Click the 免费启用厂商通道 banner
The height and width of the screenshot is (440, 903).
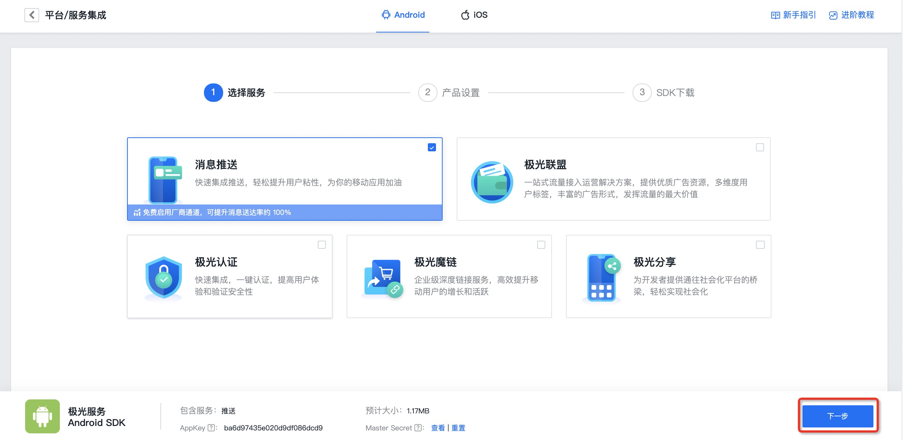click(x=285, y=212)
